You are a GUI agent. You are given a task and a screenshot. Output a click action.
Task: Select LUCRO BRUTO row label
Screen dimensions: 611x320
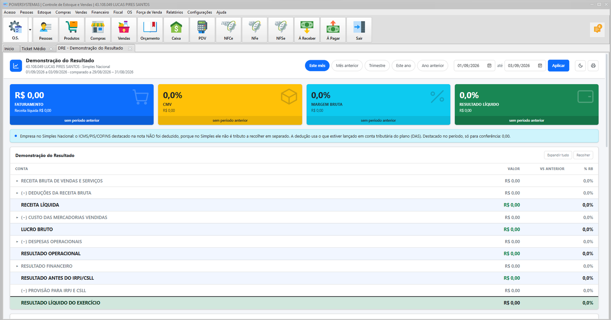[37, 229]
